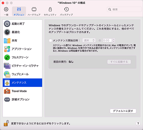Click the gold lock to prevent changes

[6, 123]
